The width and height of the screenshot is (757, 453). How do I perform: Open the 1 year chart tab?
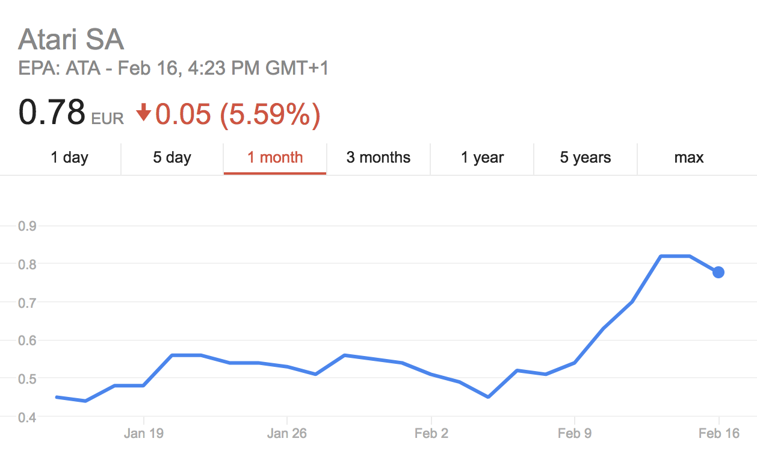pos(481,158)
